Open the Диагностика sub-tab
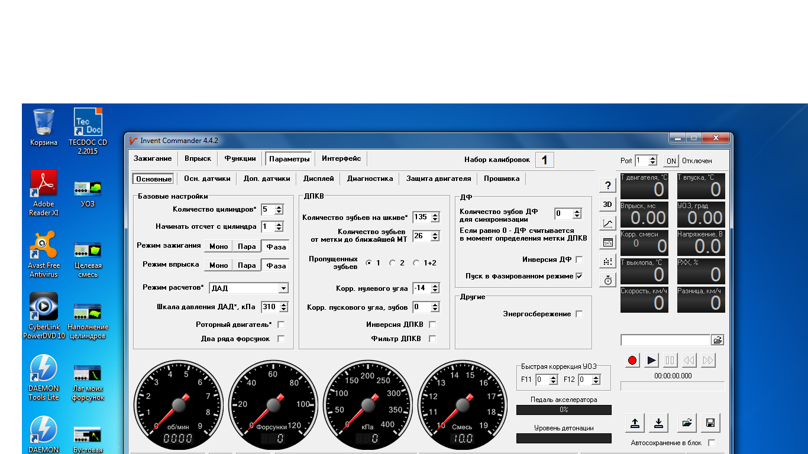The width and height of the screenshot is (808, 454). click(370, 179)
